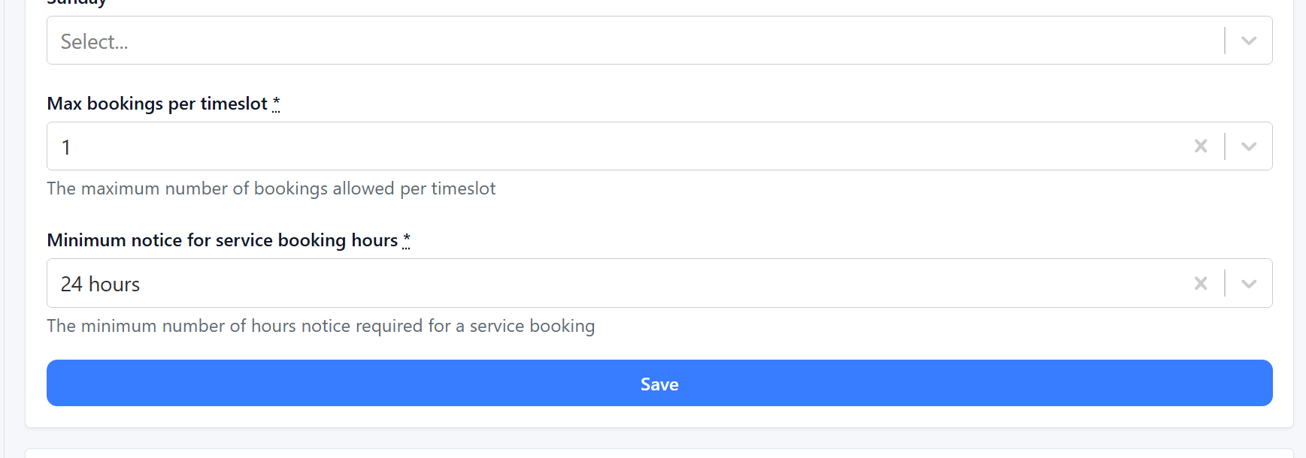Focus the Max bookings field showing 1

coord(601,146)
